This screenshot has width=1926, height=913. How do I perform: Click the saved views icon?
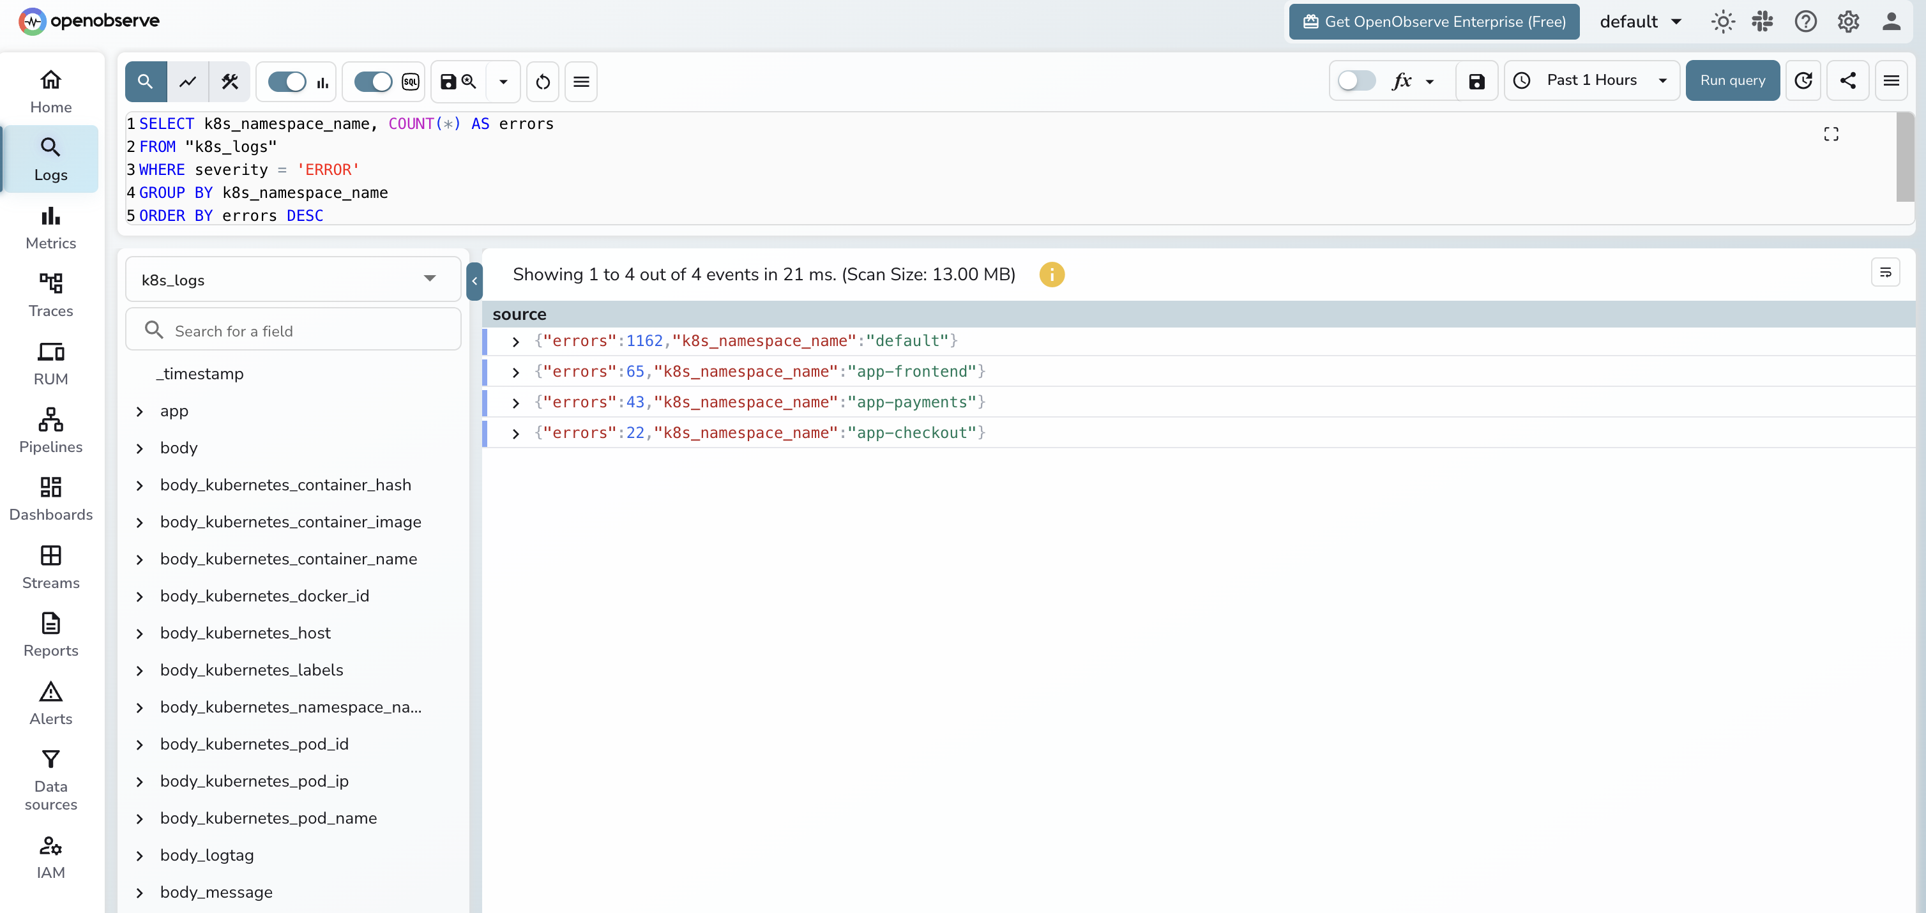(x=459, y=82)
